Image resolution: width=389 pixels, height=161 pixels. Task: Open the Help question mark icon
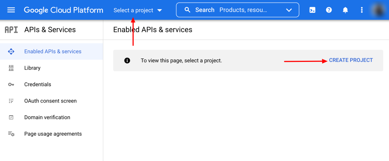point(329,10)
